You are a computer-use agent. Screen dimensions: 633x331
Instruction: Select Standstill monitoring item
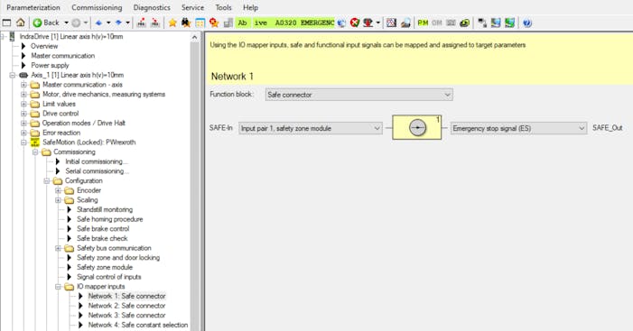click(105, 209)
